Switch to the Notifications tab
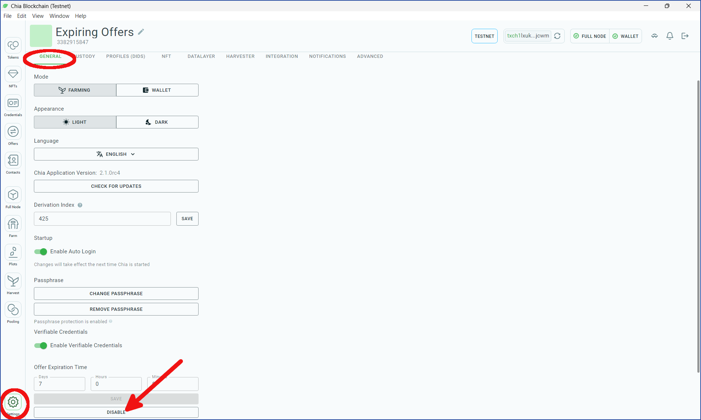701x420 pixels. tap(328, 56)
